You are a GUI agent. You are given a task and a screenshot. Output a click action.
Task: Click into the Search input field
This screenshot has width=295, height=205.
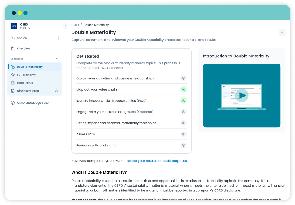click(35, 38)
